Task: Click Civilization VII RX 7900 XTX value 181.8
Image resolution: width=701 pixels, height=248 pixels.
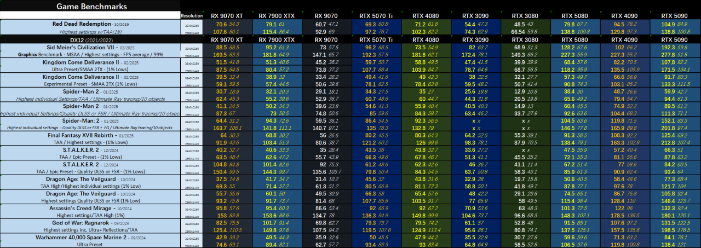Action: tap(269, 55)
